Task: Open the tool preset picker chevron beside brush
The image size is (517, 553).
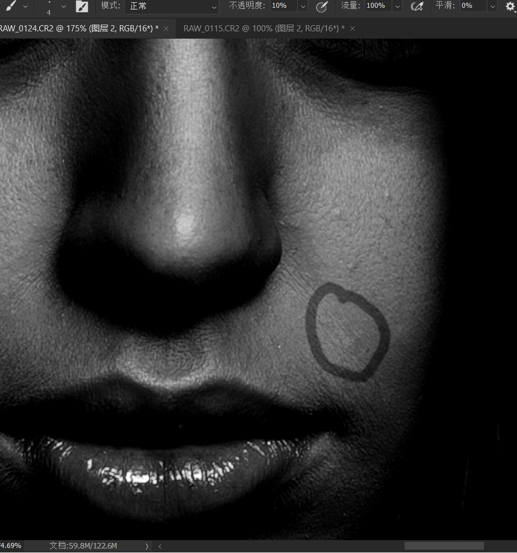Action: pyautogui.click(x=25, y=6)
